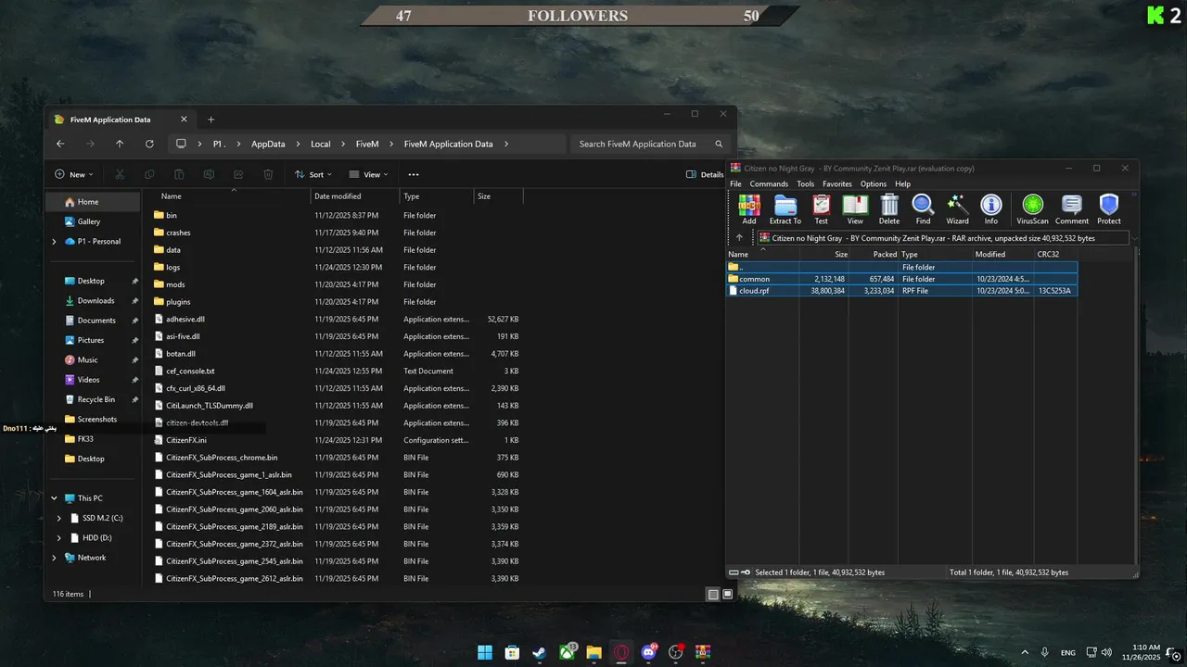Image resolution: width=1187 pixels, height=667 pixels.
Task: Click the Find magnifier icon in WinRAR
Action: (923, 208)
